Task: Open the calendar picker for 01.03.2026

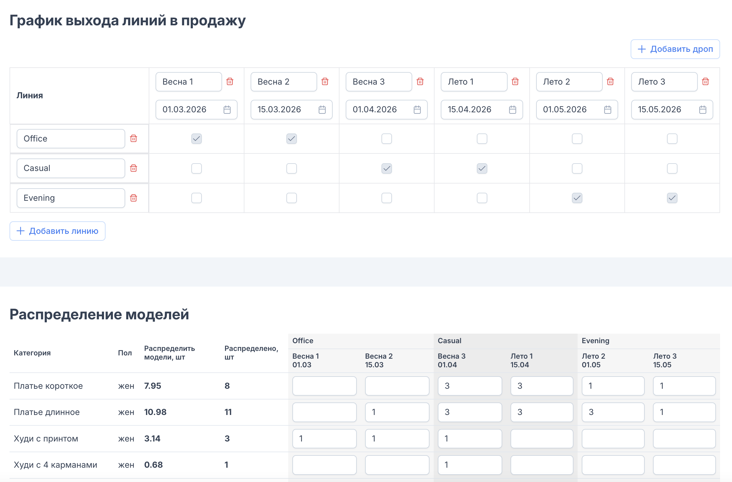Action: point(227,109)
